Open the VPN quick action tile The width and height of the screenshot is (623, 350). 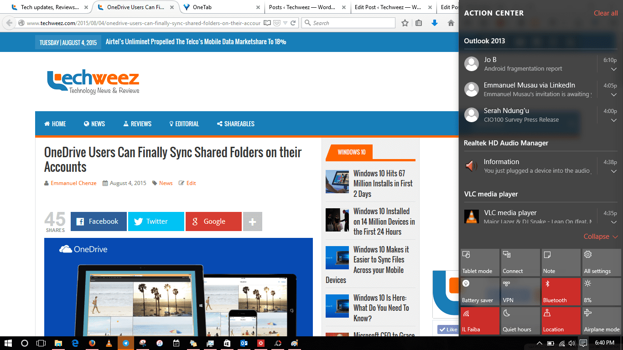pos(520,292)
